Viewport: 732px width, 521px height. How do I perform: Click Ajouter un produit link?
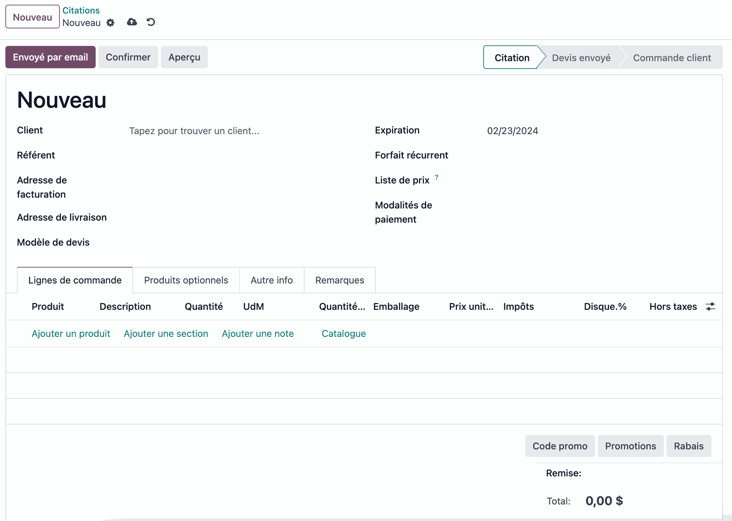(x=71, y=333)
